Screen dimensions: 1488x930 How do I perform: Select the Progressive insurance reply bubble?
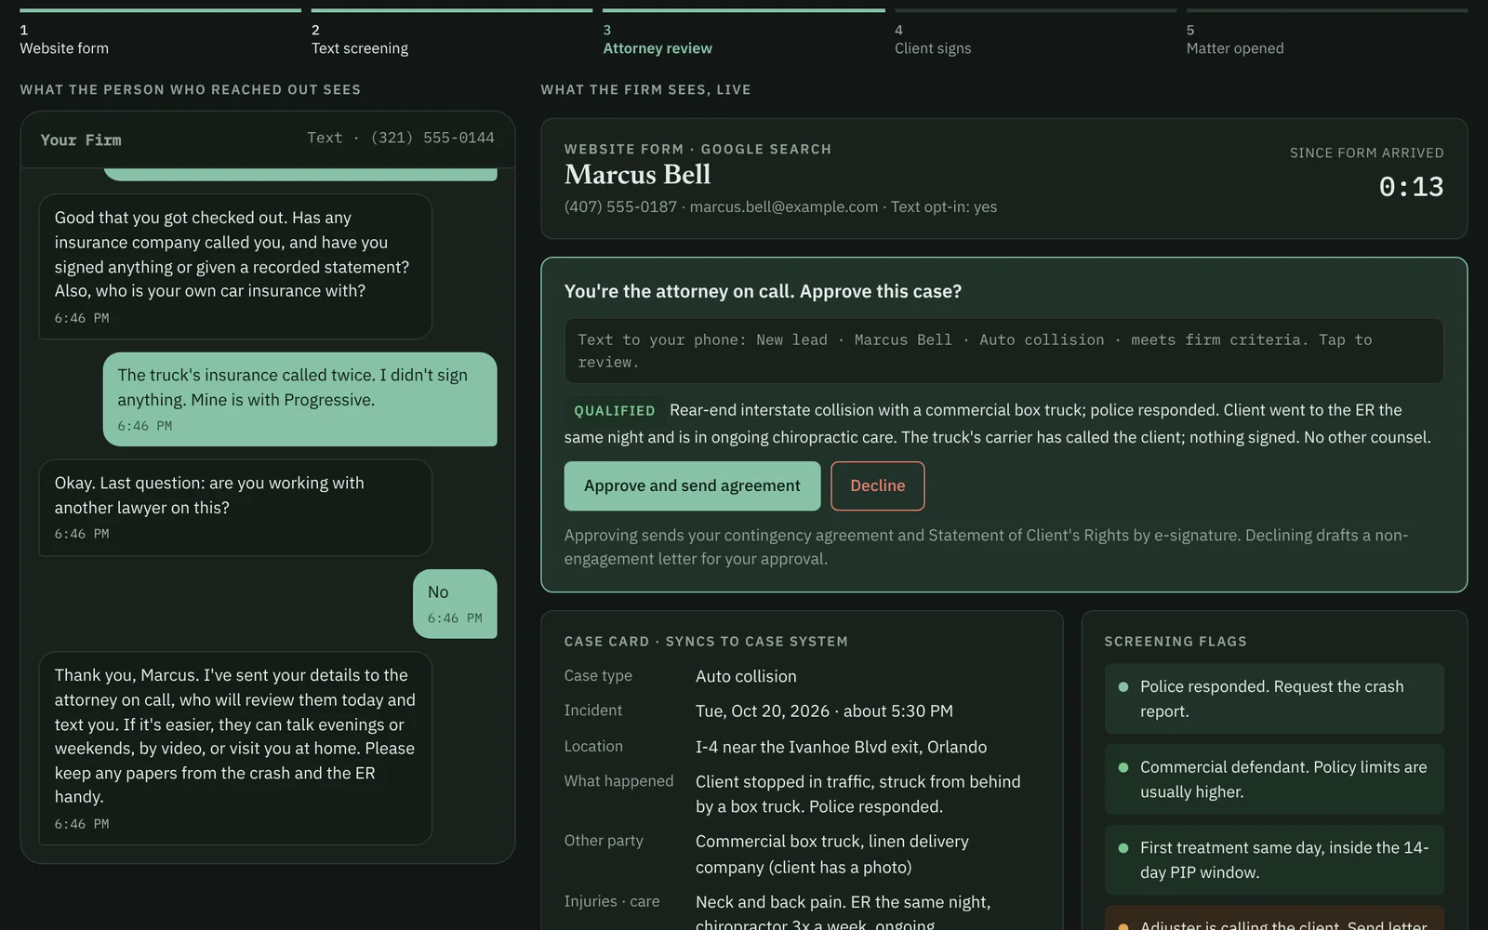[x=299, y=399]
